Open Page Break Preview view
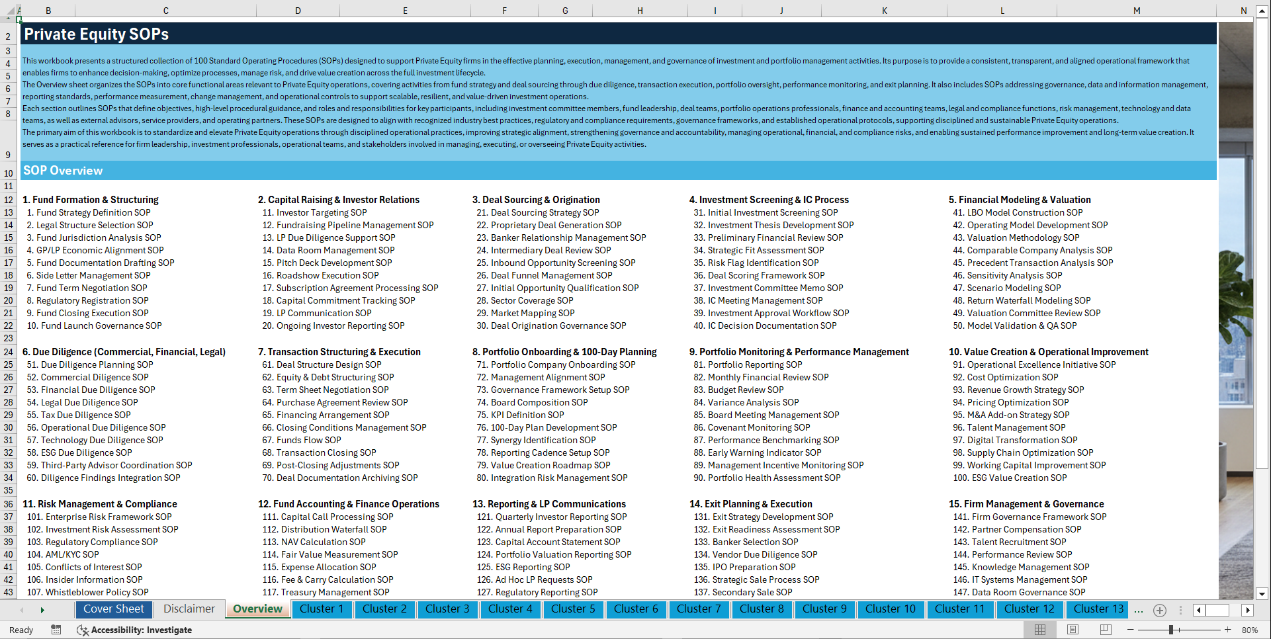 click(x=1106, y=630)
